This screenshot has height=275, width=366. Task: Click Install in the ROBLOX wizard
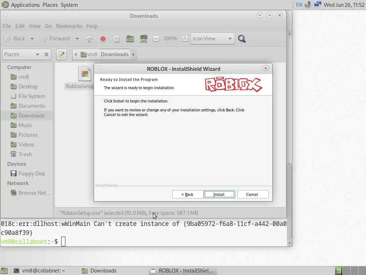click(x=219, y=194)
